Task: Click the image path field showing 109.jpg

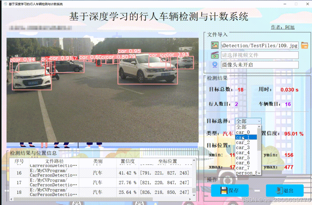Action: [x=260, y=45]
